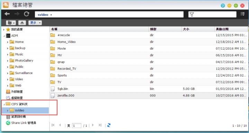Open the folder view dropdown button
Viewport: 249px width, 133px height.
pyautogui.click(x=11, y=23)
